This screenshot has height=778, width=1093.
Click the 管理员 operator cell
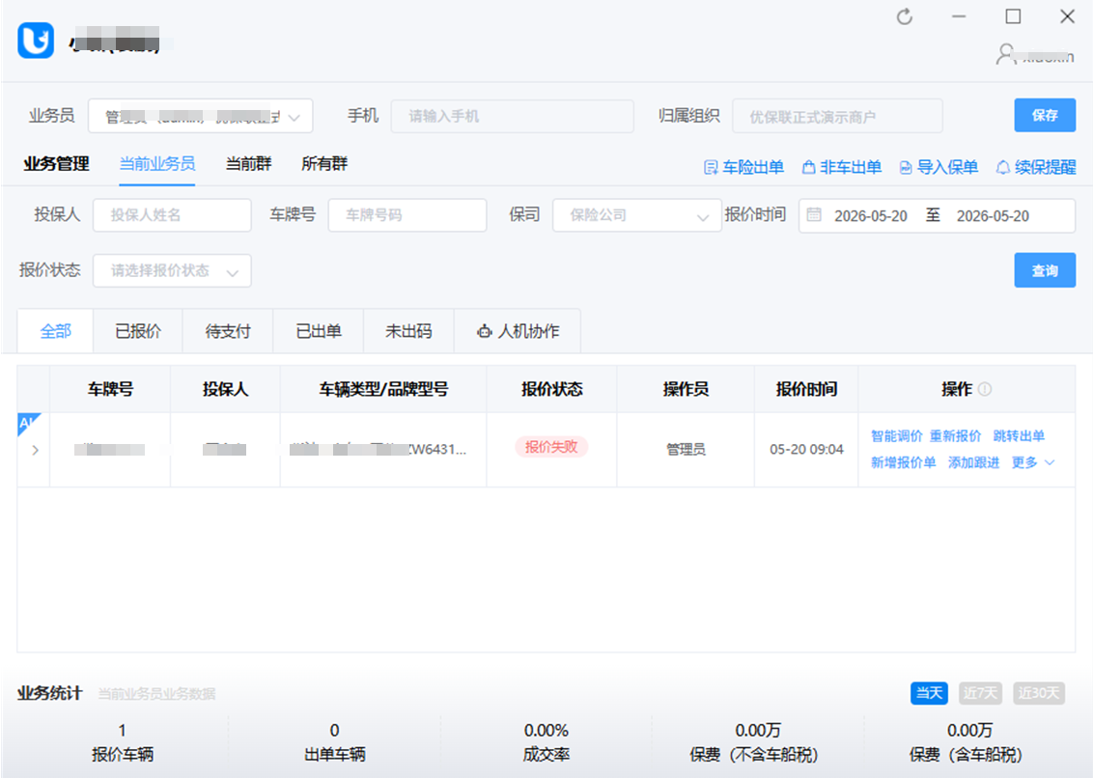tap(686, 450)
